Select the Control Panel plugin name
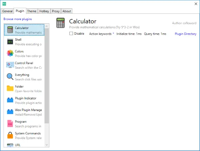200x151 pixels. [x=24, y=63]
